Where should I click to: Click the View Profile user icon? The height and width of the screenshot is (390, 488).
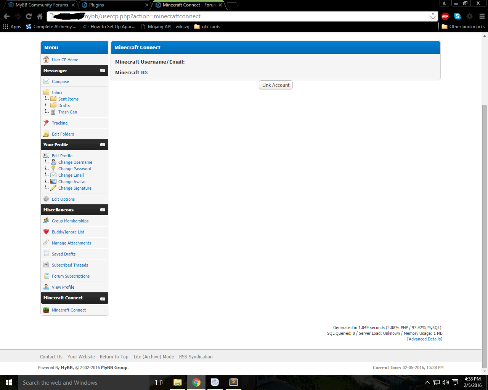pyautogui.click(x=46, y=287)
